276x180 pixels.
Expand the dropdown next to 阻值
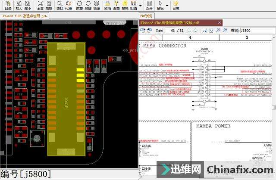[140, 6]
